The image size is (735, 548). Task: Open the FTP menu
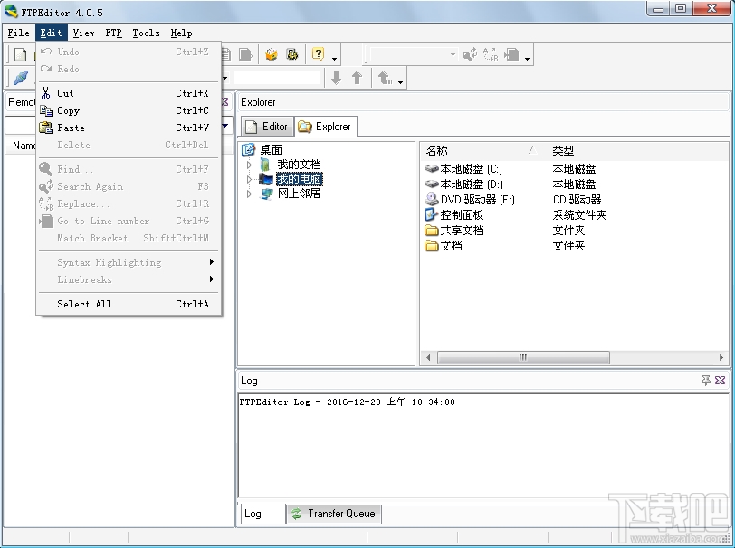(x=113, y=33)
